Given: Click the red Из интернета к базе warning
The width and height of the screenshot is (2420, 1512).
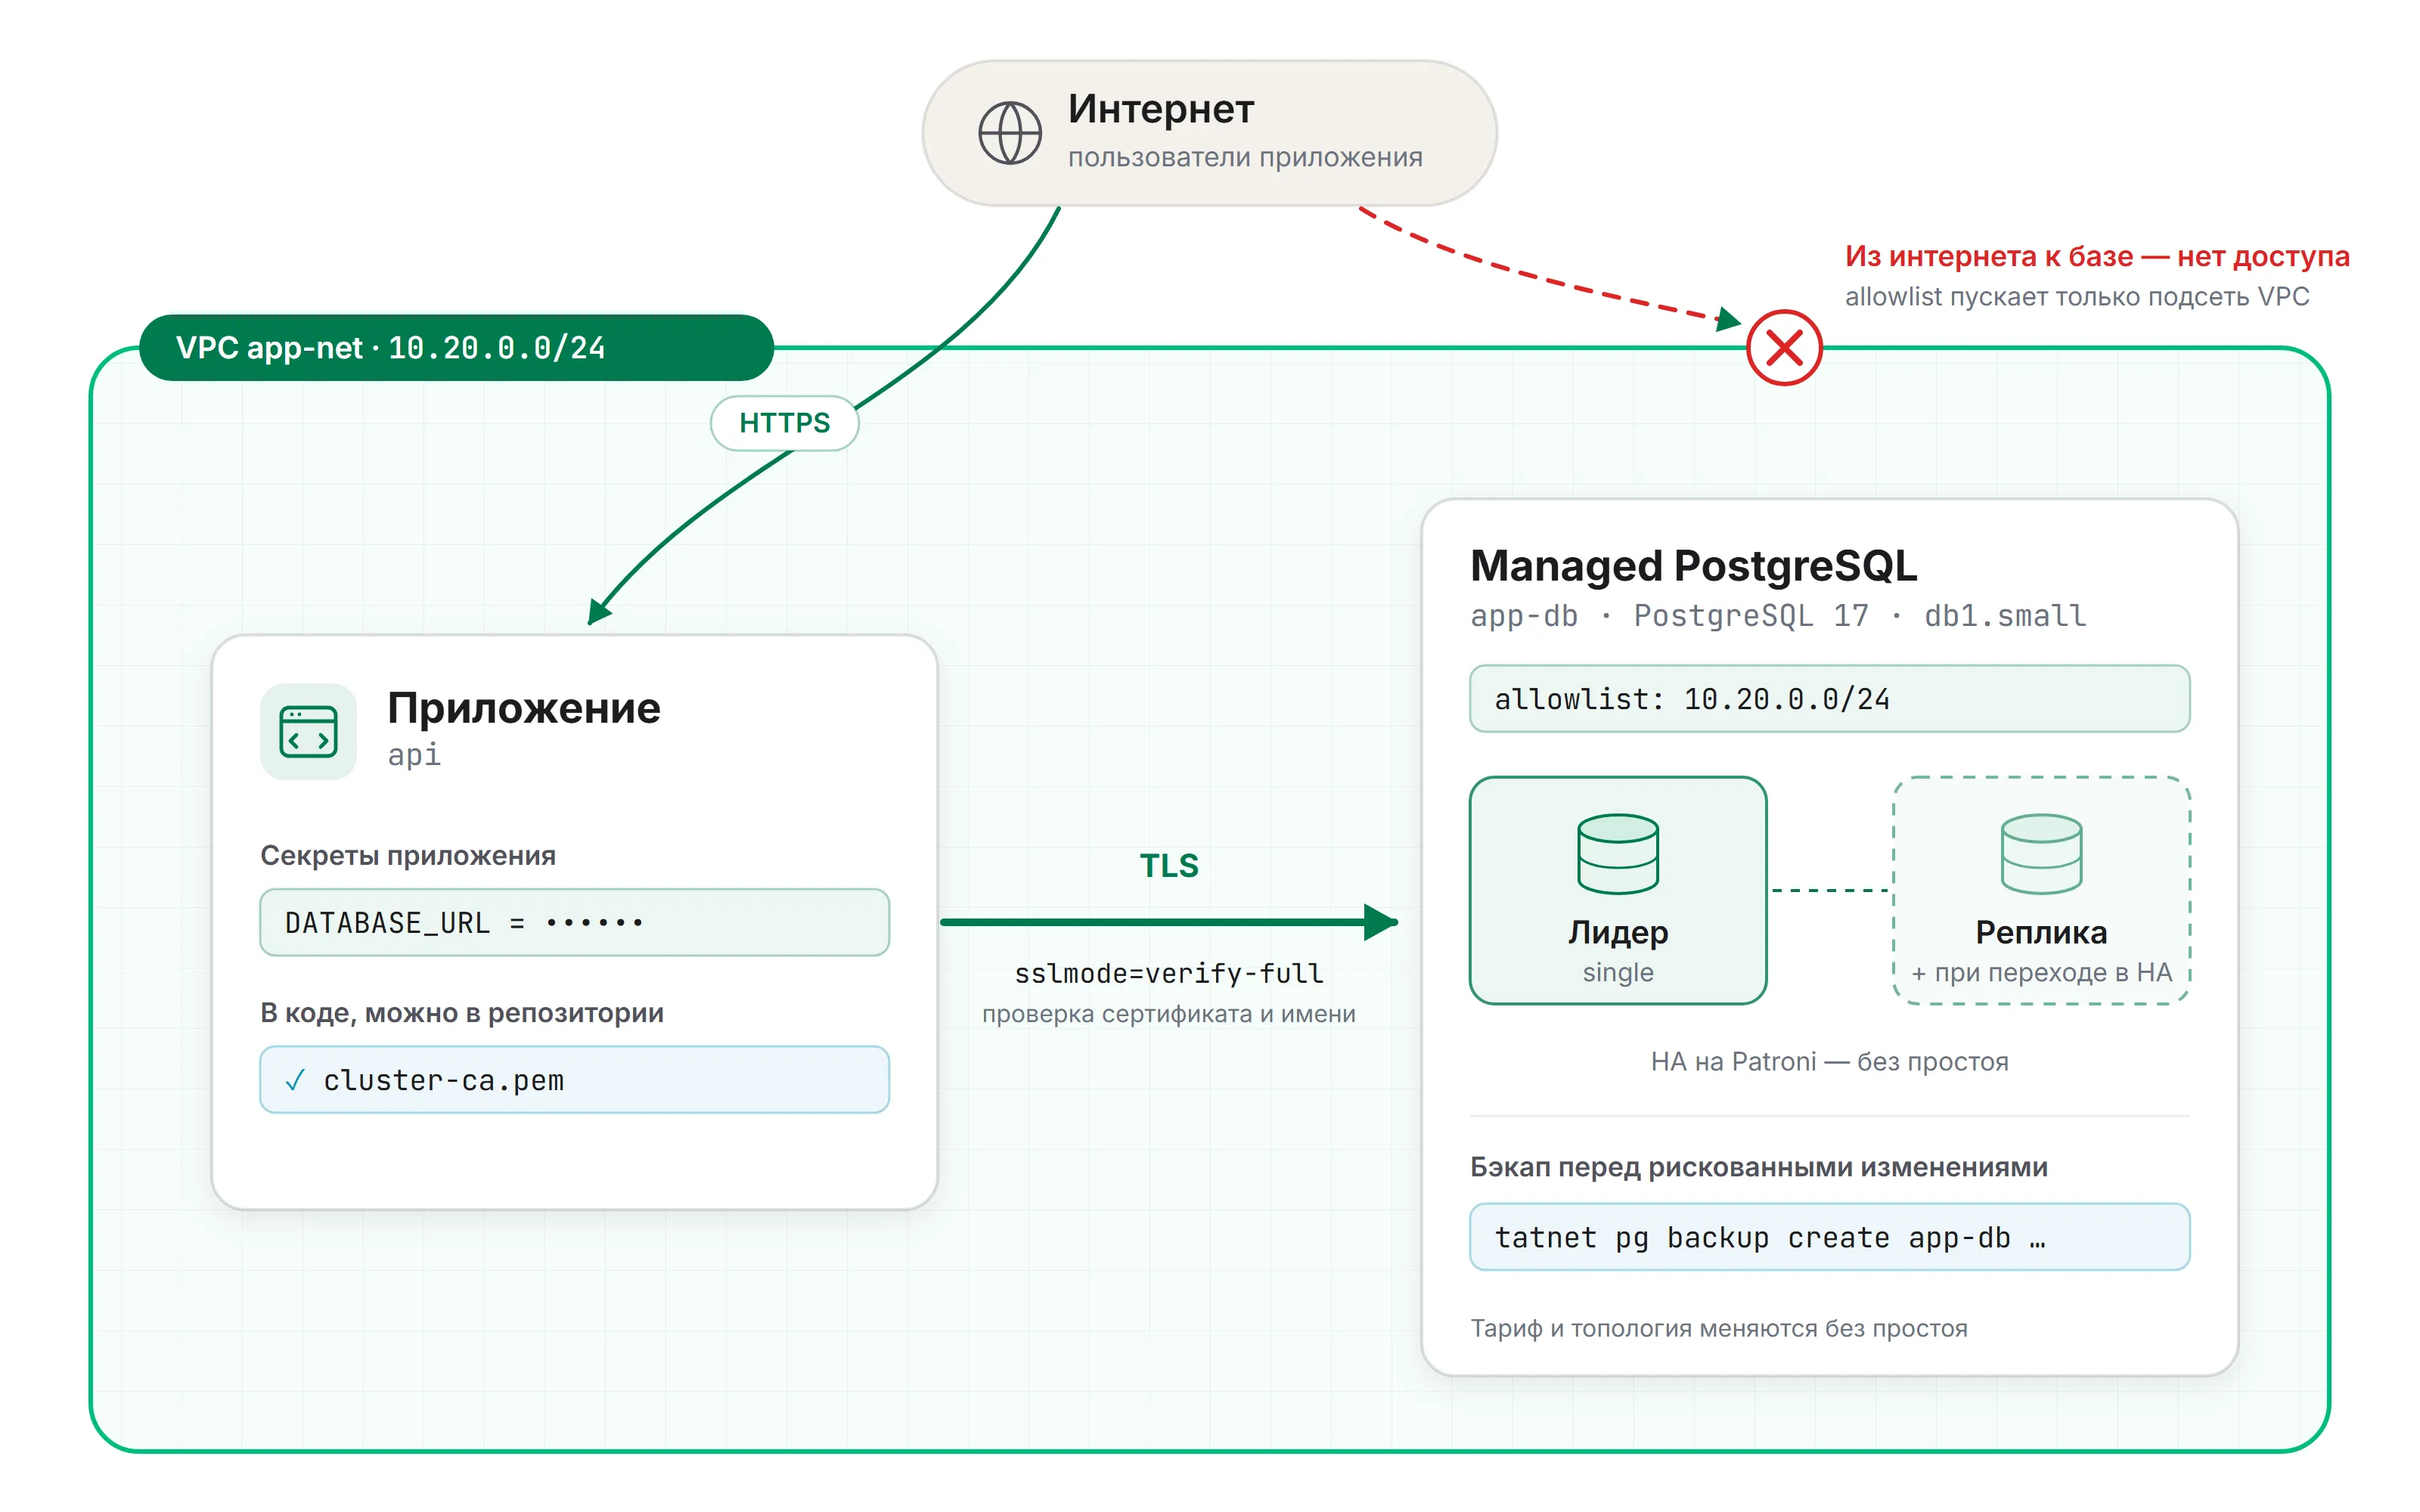Looking at the screenshot, I should click(2096, 256).
